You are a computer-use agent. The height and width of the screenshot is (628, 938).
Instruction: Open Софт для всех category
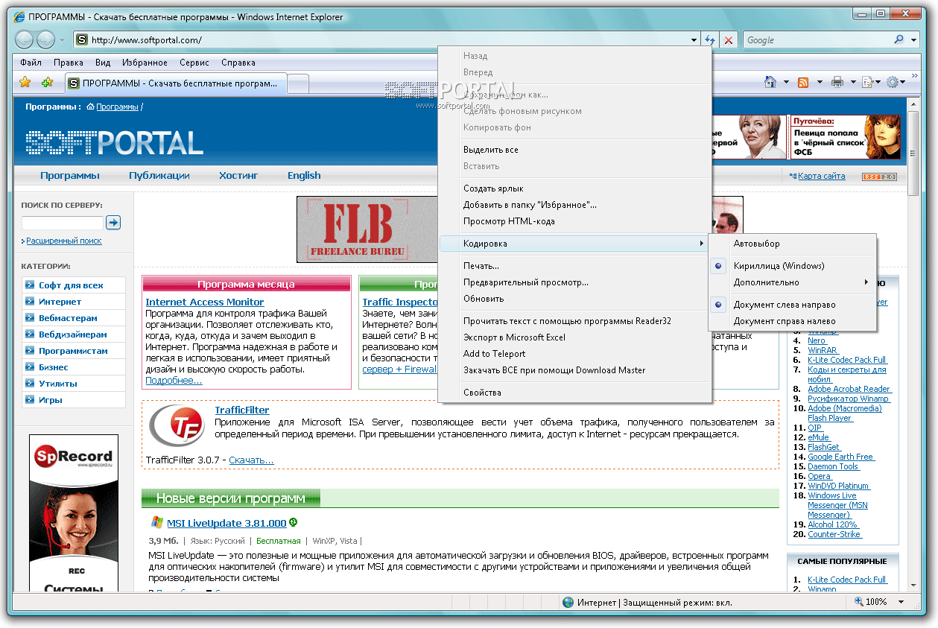(71, 285)
